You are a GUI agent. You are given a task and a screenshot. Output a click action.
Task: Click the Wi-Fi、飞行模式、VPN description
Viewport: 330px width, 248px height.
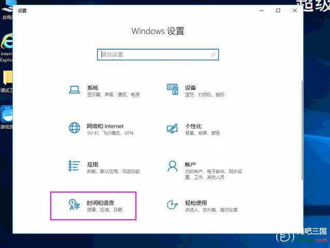[x=110, y=133]
